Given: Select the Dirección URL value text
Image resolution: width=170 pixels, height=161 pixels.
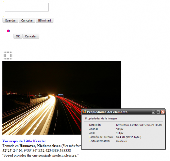Looking at the screenshot, I should coord(139,125).
